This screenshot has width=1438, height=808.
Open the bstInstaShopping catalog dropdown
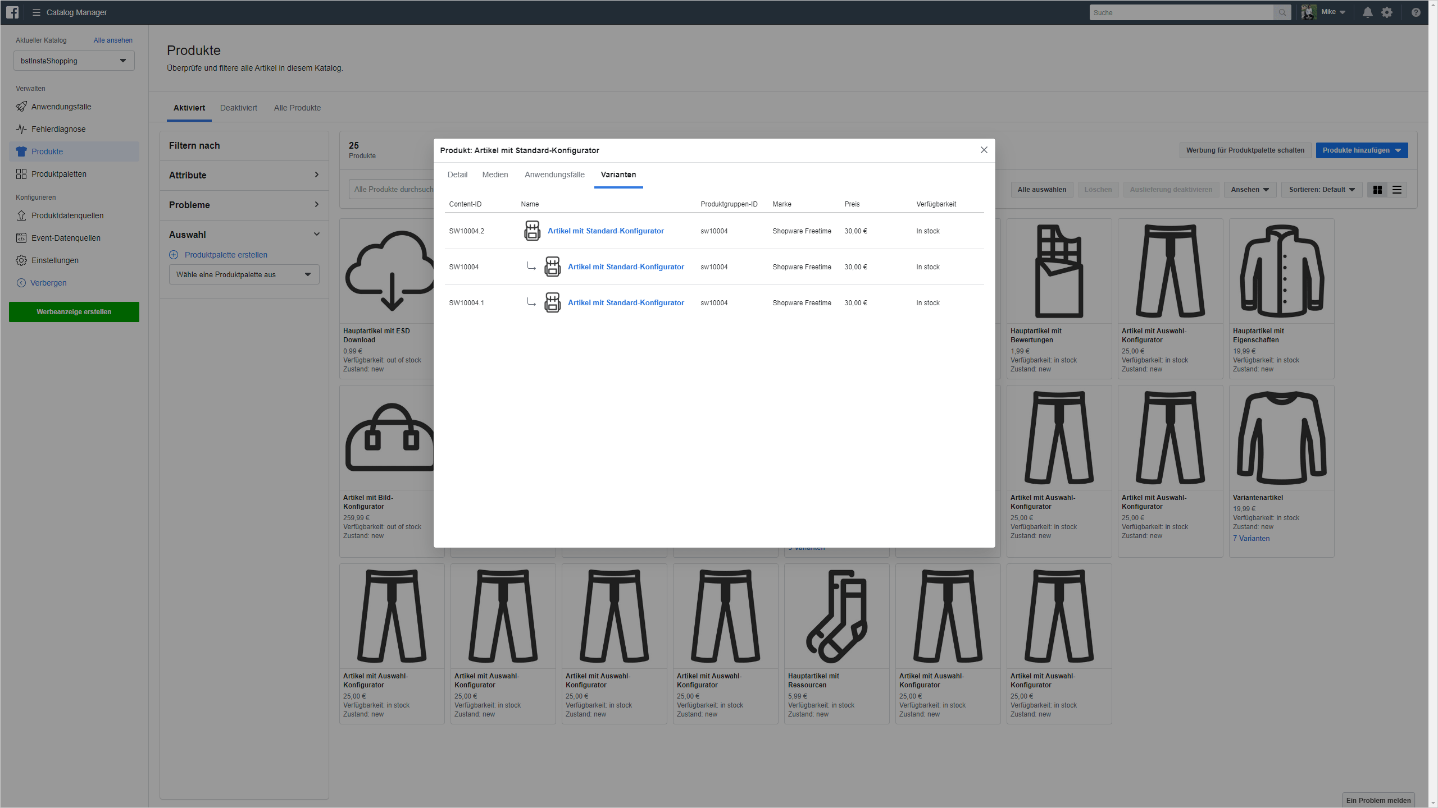tap(74, 61)
